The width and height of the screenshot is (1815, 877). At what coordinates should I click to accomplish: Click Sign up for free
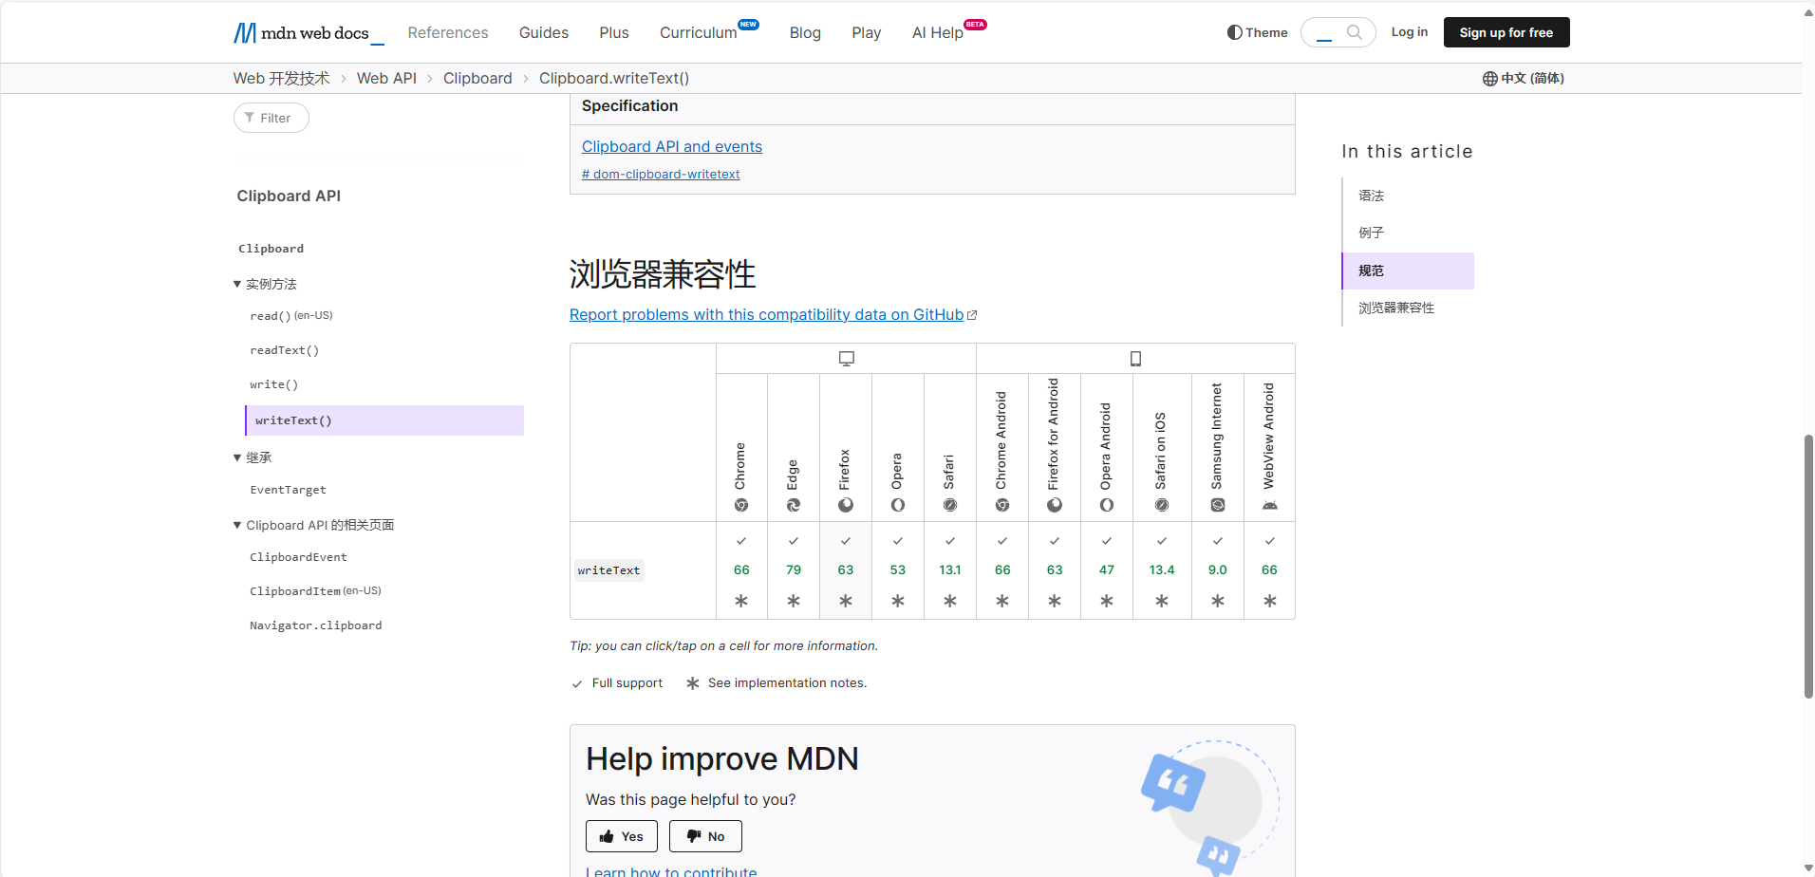(1506, 31)
